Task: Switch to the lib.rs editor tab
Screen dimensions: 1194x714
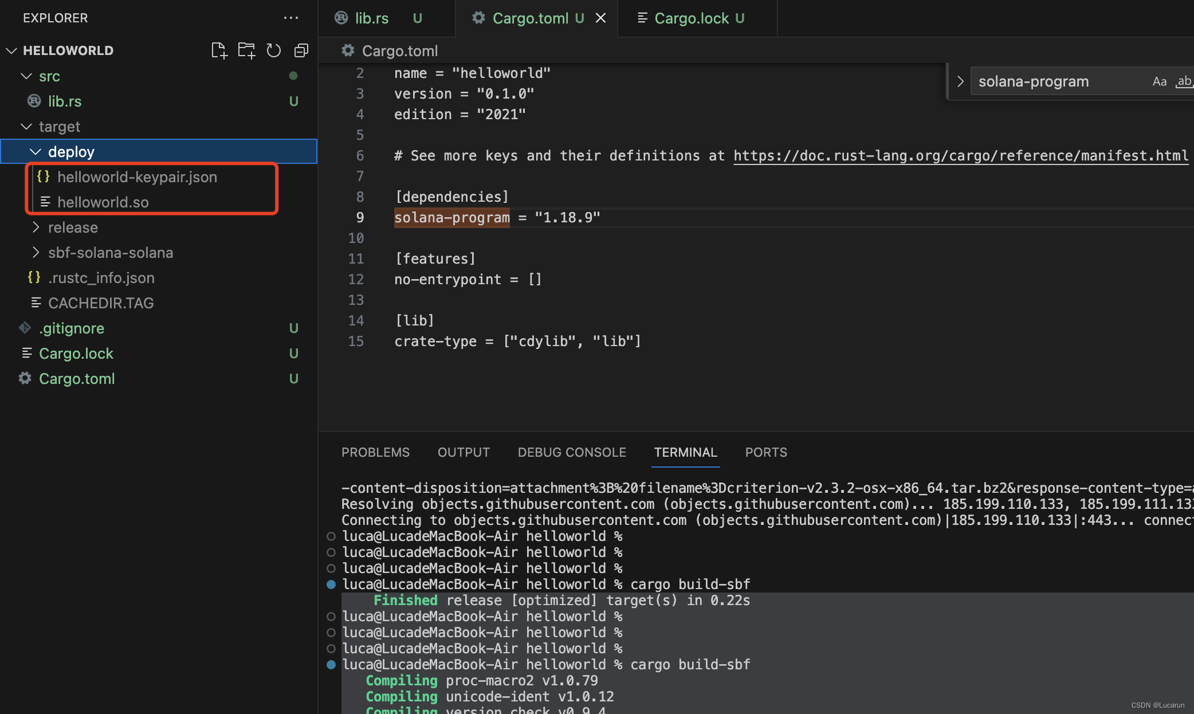Action: [x=371, y=18]
